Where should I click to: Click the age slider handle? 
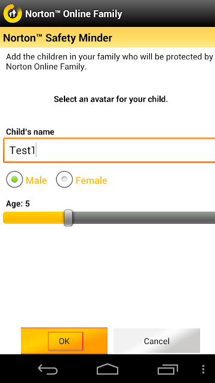[x=68, y=218]
